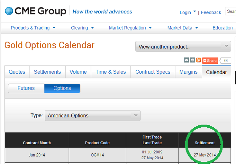The height and width of the screenshot is (164, 236).
Task: Switch to the Quotes tab
Action: [17, 72]
